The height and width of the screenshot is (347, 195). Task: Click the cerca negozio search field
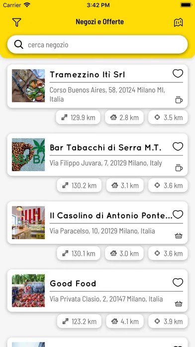click(97, 44)
